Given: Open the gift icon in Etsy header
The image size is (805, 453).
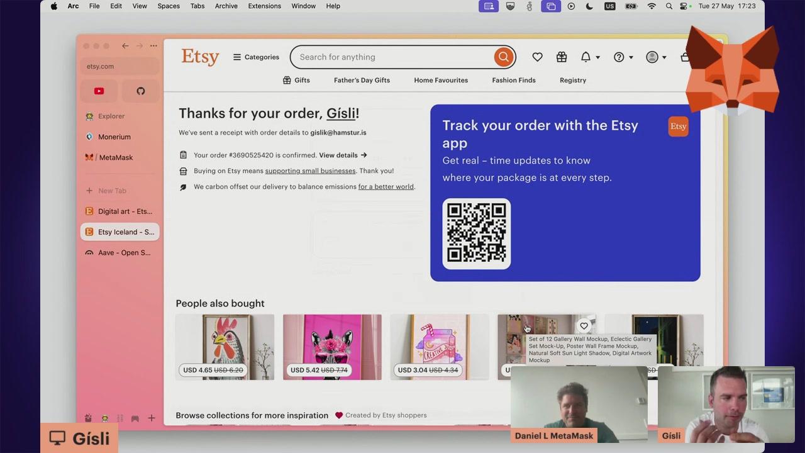Looking at the screenshot, I should pyautogui.click(x=562, y=57).
